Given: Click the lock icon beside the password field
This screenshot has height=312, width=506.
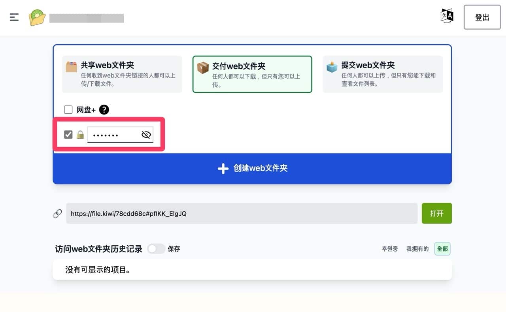Looking at the screenshot, I should coord(79,134).
